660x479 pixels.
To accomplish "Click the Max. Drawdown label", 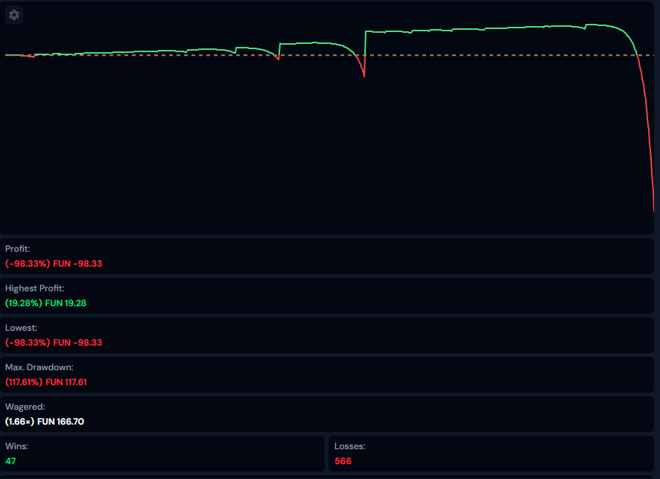I will (x=39, y=367).
